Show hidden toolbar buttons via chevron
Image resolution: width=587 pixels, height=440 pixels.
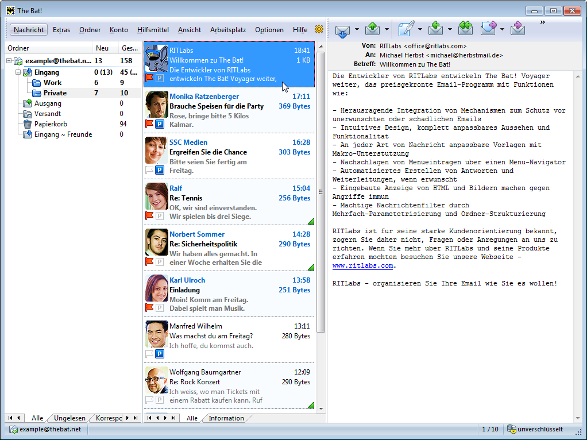[x=542, y=22]
